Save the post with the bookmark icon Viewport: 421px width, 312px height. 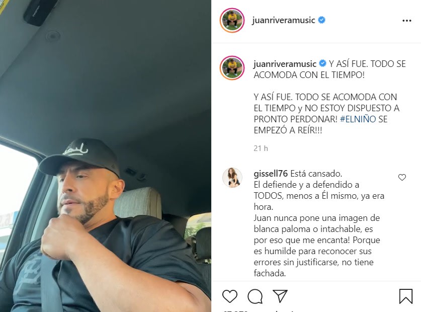point(406,296)
